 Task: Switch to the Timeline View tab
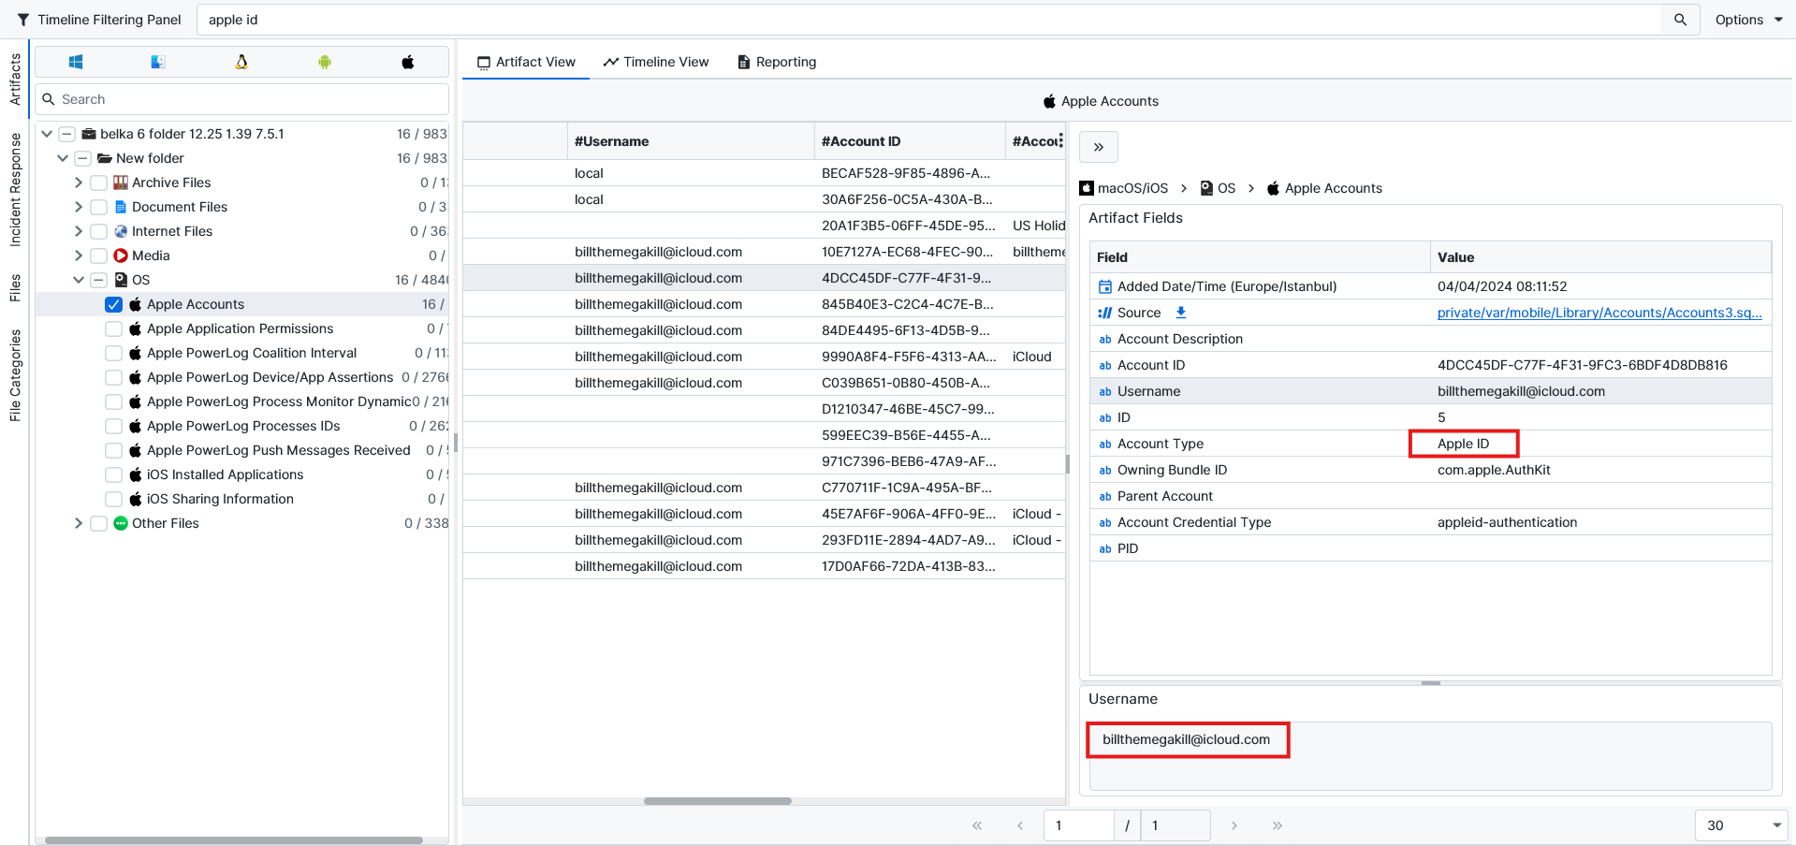(x=656, y=62)
